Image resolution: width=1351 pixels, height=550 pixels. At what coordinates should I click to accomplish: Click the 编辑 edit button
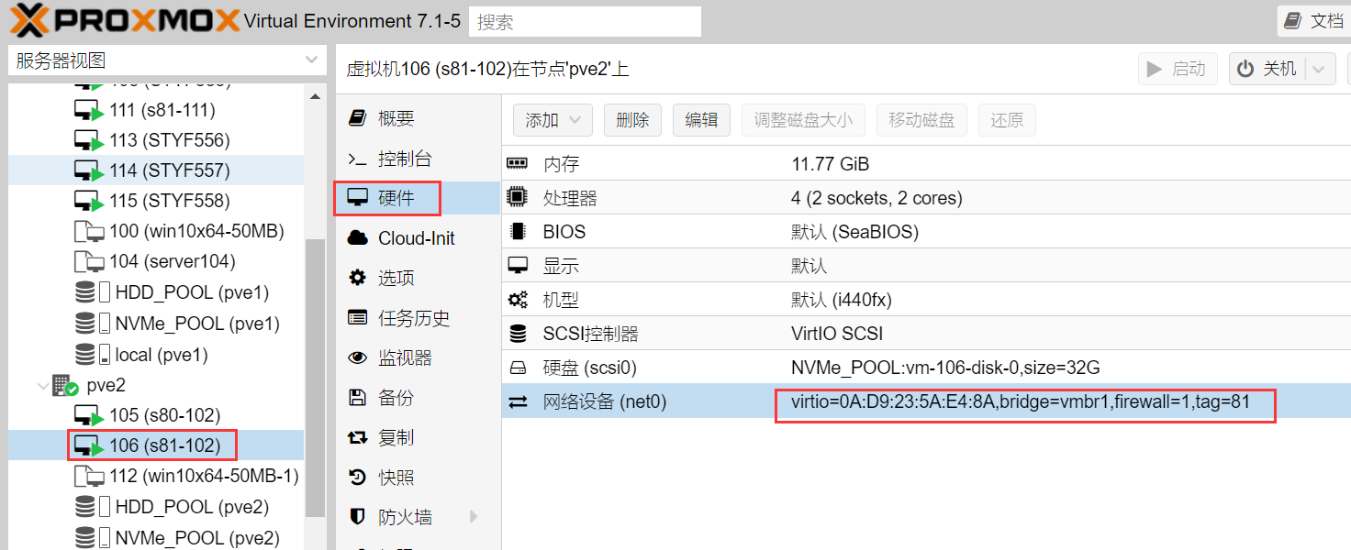[701, 120]
